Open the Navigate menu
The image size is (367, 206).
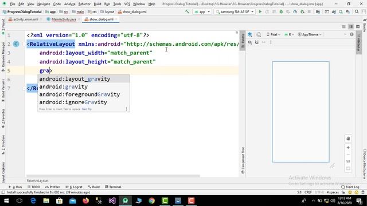coord(44,4)
